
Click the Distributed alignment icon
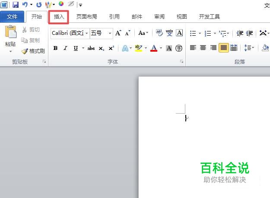pyautogui.click(x=233, y=48)
